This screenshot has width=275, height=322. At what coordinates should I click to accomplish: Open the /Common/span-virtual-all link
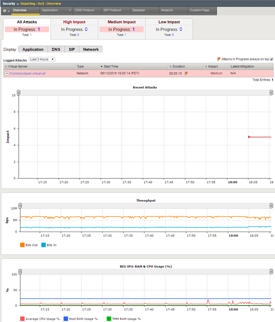point(27,73)
